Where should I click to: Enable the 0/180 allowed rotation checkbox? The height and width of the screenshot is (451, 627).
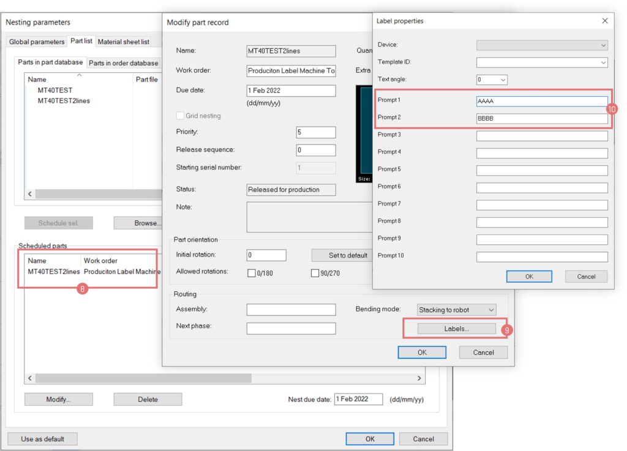point(251,273)
